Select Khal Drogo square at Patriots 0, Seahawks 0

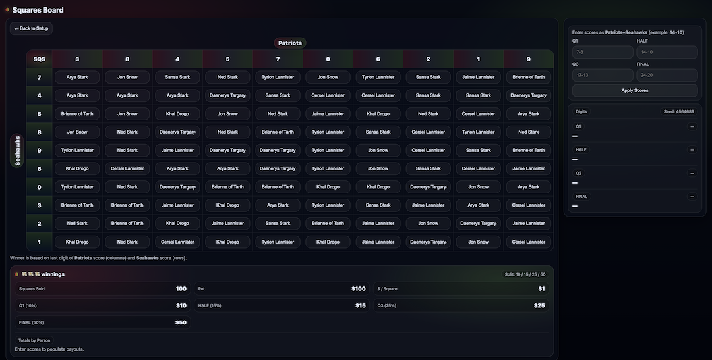(328, 187)
